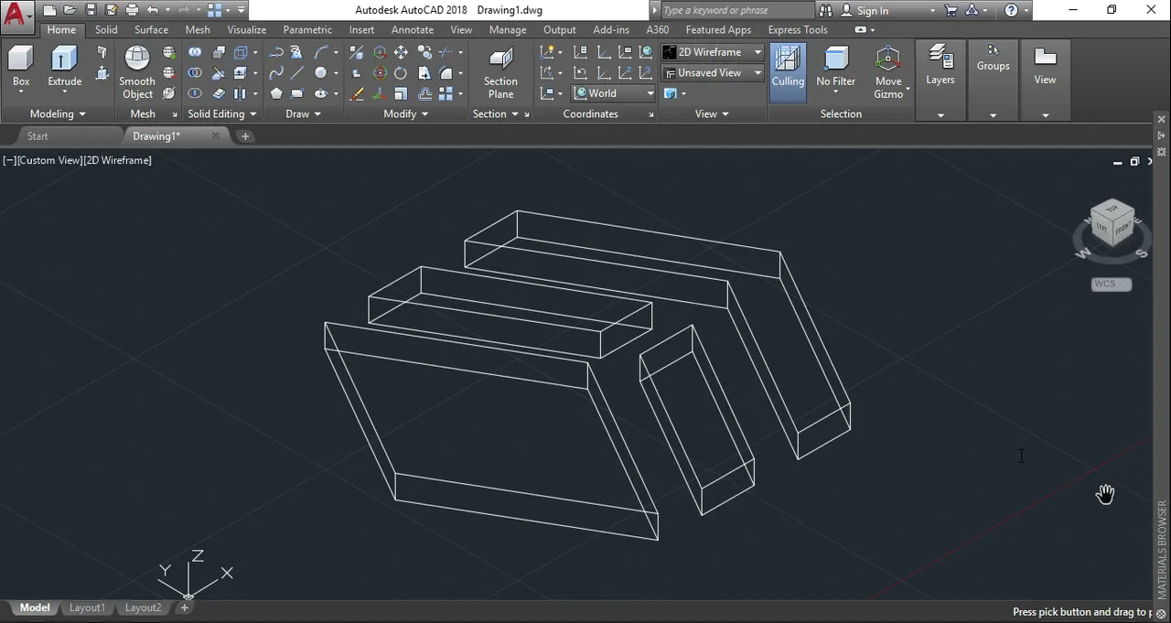Expand the Modify panel
Viewport: 1171px width, 623px height.
pos(406,113)
